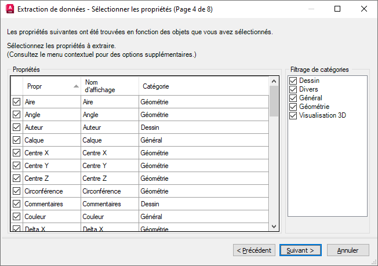
Task: Sort by the Propr column header
Action: 46,86
